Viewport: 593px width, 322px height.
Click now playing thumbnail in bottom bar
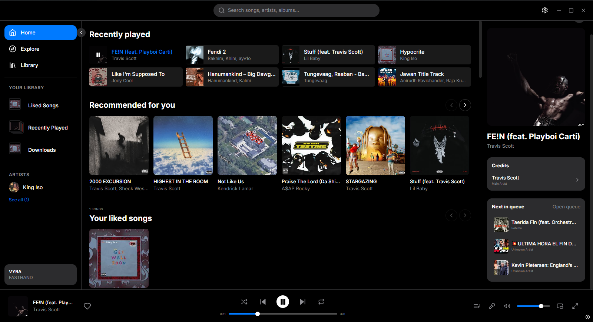(18, 306)
